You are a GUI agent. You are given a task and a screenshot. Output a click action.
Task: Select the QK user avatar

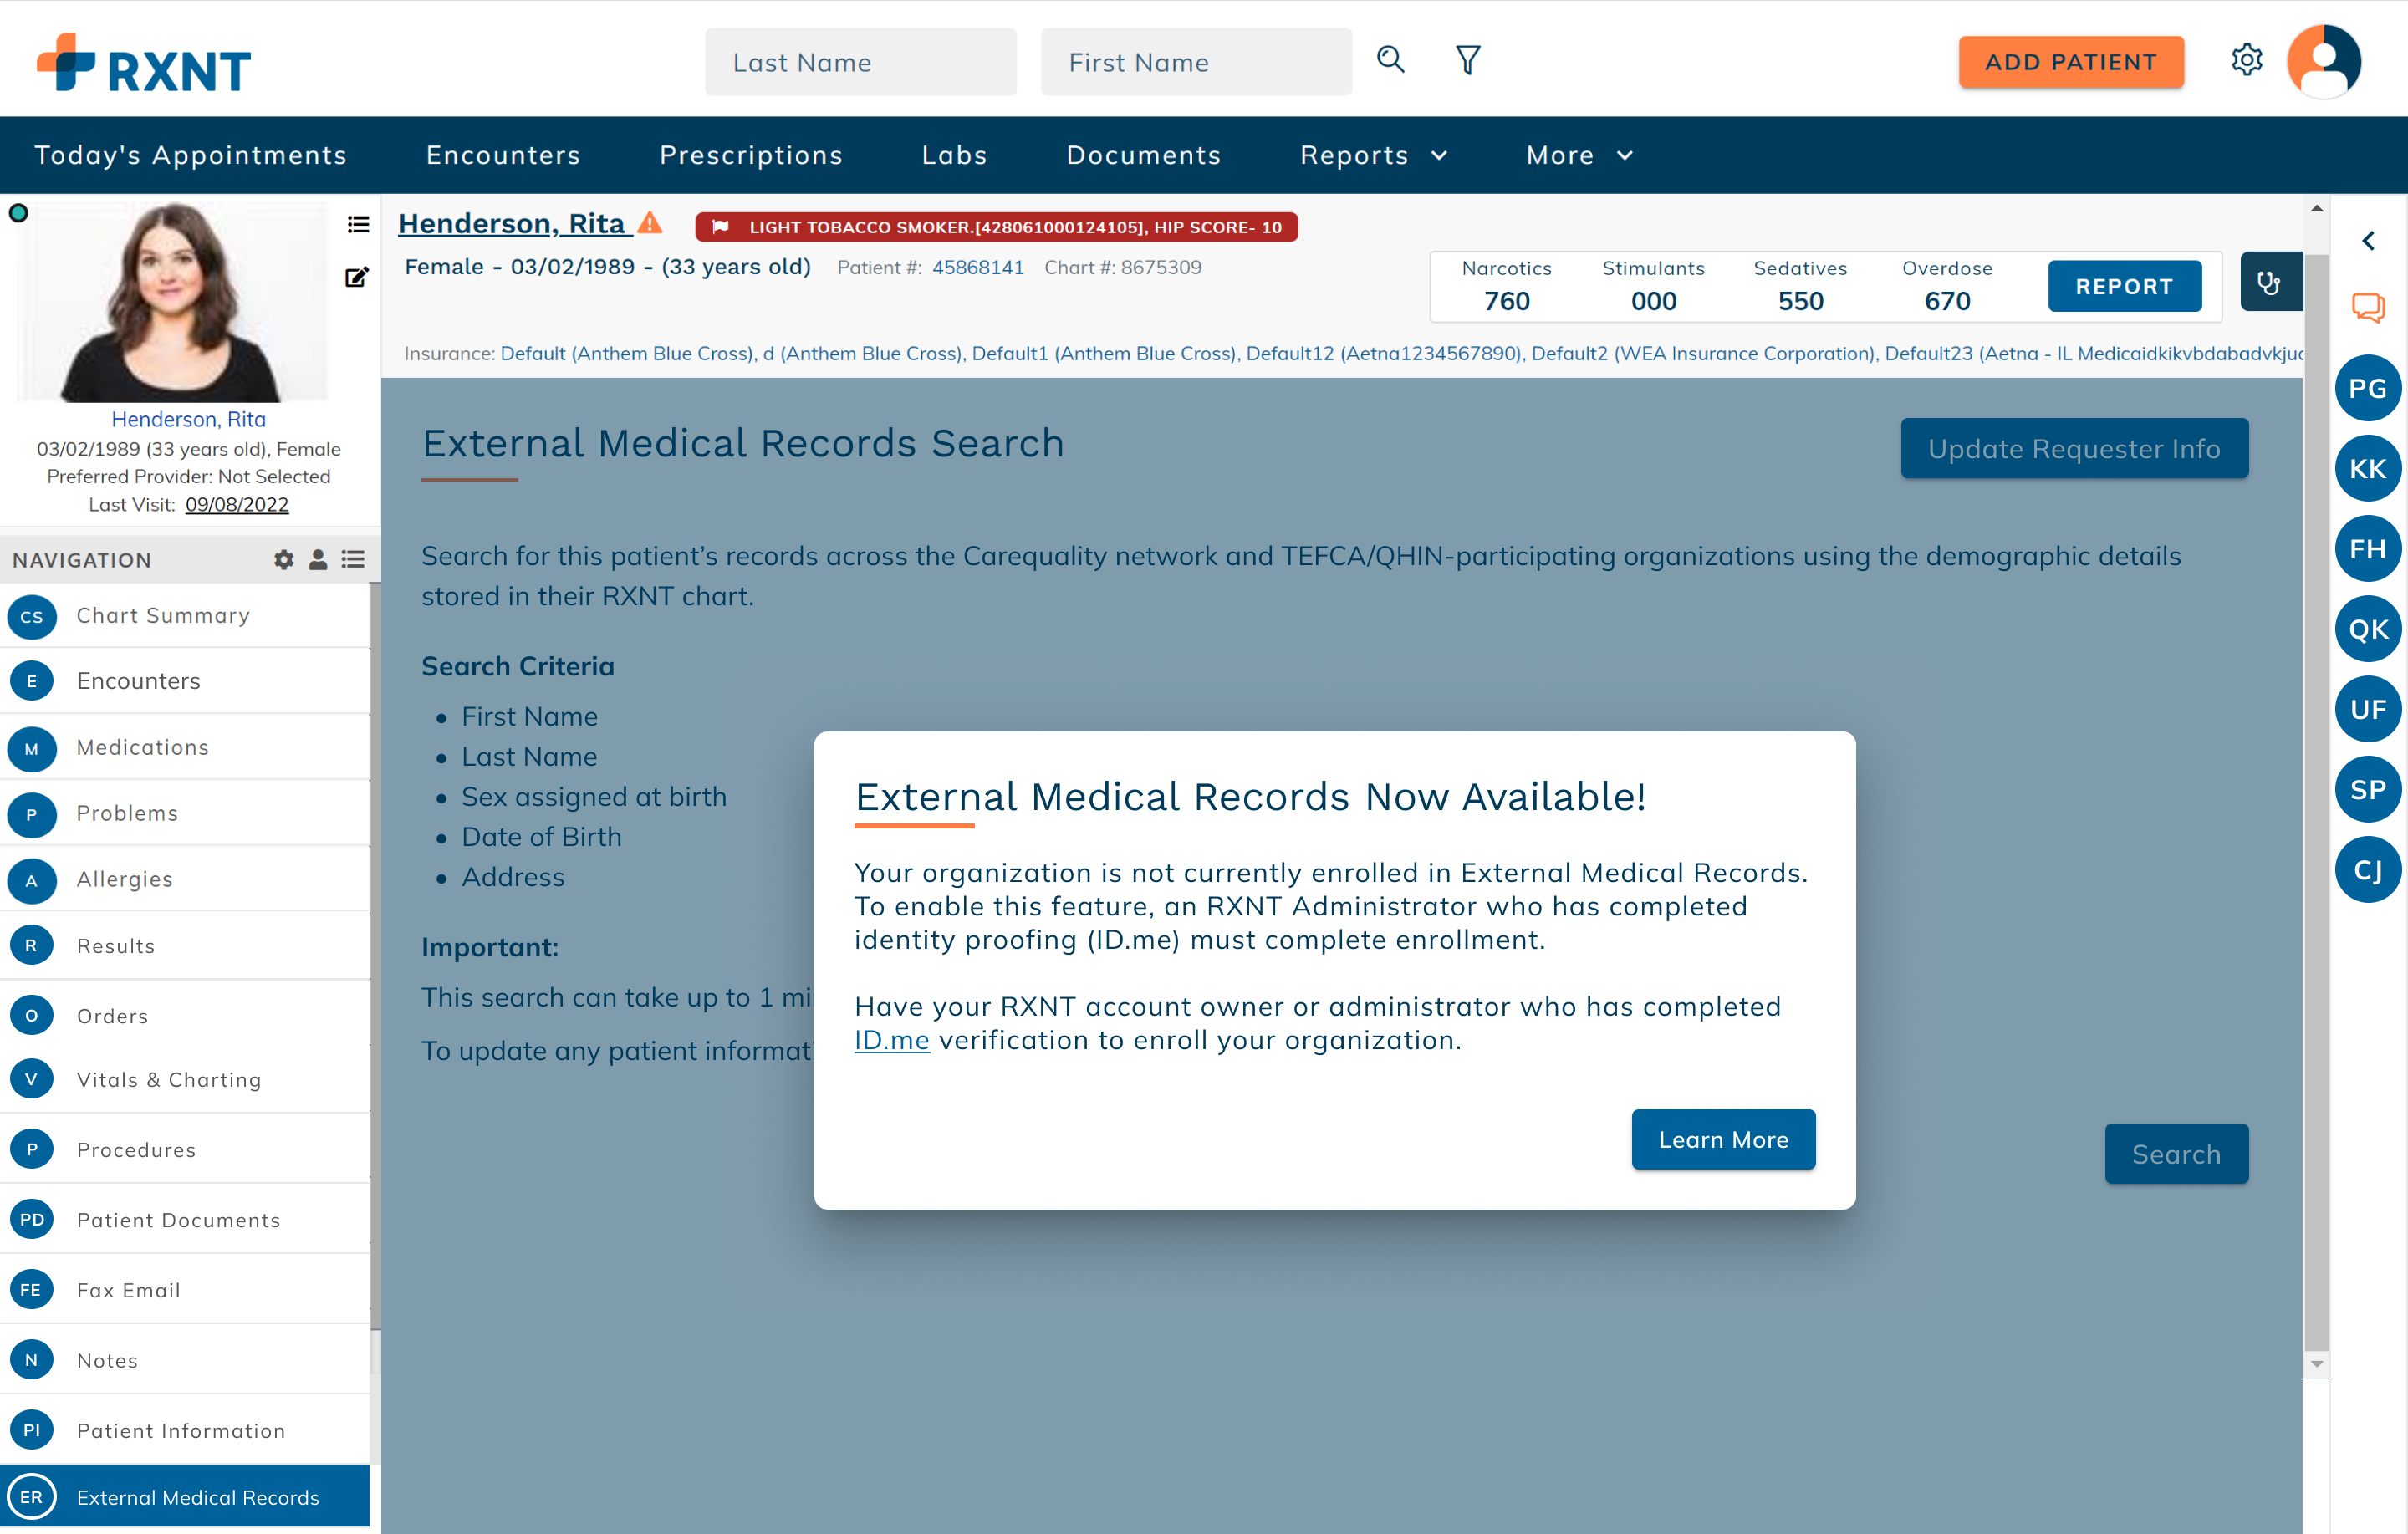(x=2368, y=629)
